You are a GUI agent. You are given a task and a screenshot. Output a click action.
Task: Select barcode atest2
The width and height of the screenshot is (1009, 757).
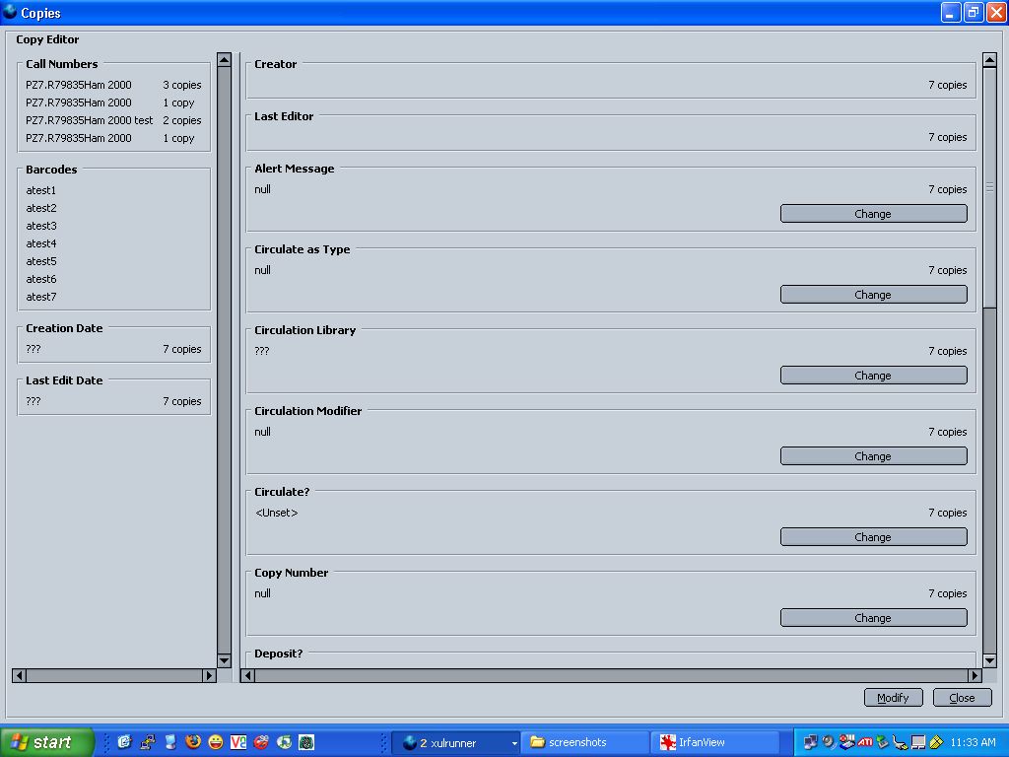point(41,208)
